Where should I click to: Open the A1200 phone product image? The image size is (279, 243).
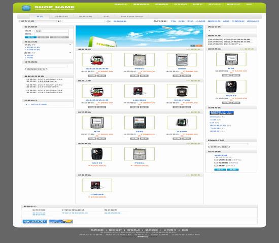click(x=182, y=123)
